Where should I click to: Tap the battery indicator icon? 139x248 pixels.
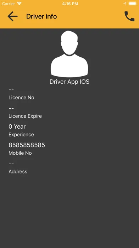[133, 4]
